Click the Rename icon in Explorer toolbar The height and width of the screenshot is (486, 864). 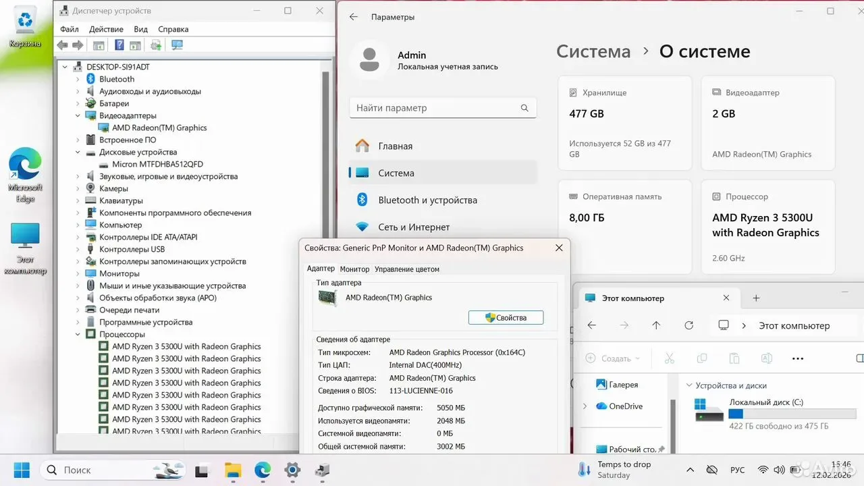pos(767,358)
